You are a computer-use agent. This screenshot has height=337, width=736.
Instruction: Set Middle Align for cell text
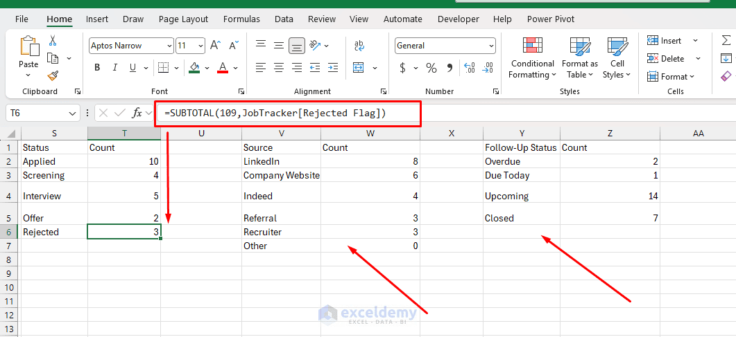click(279, 46)
